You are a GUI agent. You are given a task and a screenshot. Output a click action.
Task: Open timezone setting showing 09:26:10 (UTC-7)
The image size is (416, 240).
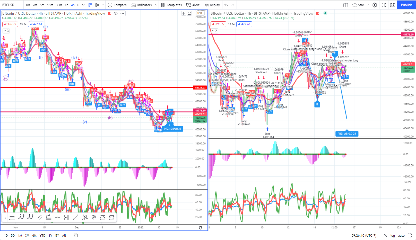pos(364,235)
